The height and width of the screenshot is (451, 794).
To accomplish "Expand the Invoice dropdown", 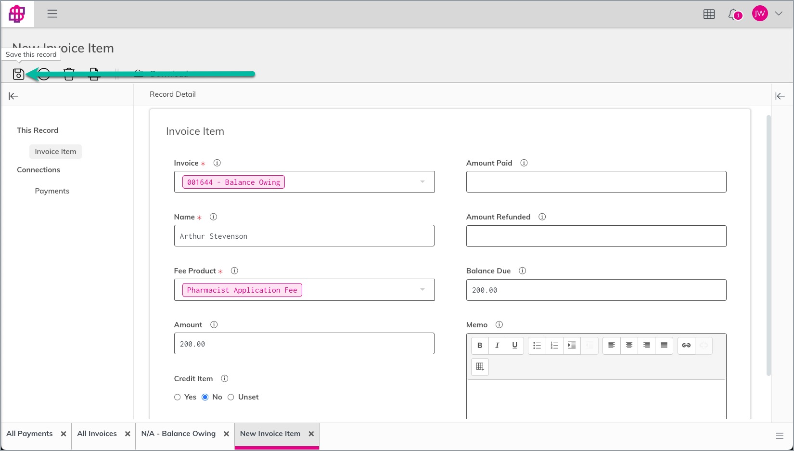I will coord(422,182).
